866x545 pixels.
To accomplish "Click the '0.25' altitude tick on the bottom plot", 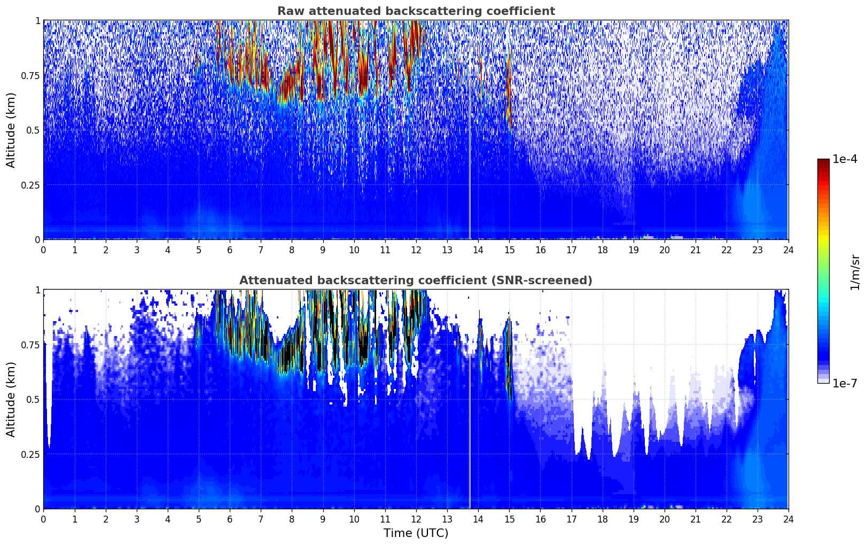I will [x=30, y=455].
